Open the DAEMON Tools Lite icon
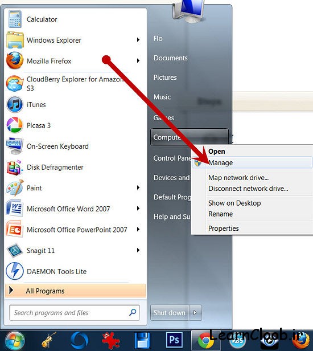Image resolution: width=313 pixels, height=351 pixels. (15, 271)
